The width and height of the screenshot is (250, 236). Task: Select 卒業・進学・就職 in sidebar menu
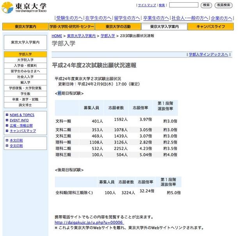(x=25, y=99)
